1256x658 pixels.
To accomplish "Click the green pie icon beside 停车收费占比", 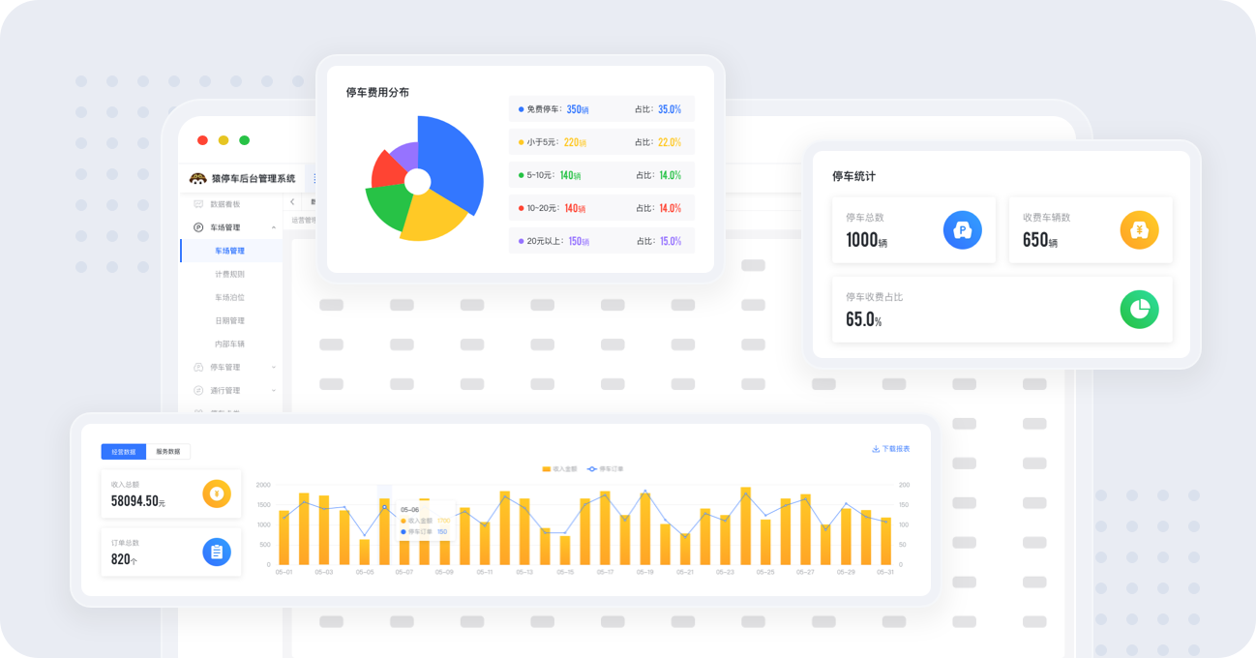I will [x=1139, y=310].
